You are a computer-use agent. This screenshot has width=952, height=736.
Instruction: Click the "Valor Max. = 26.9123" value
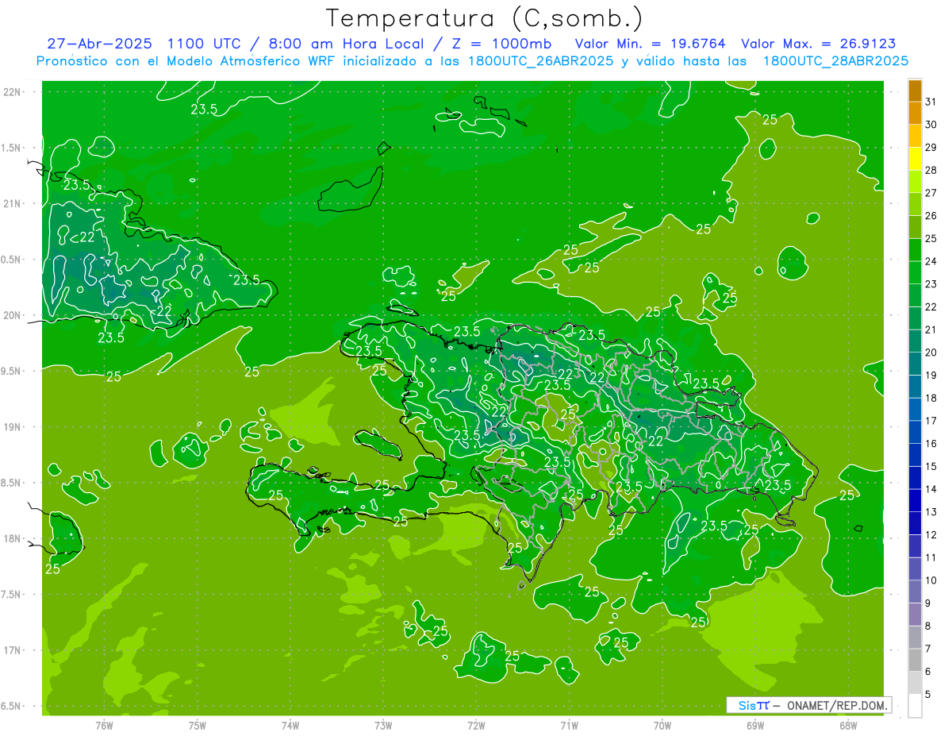819,44
